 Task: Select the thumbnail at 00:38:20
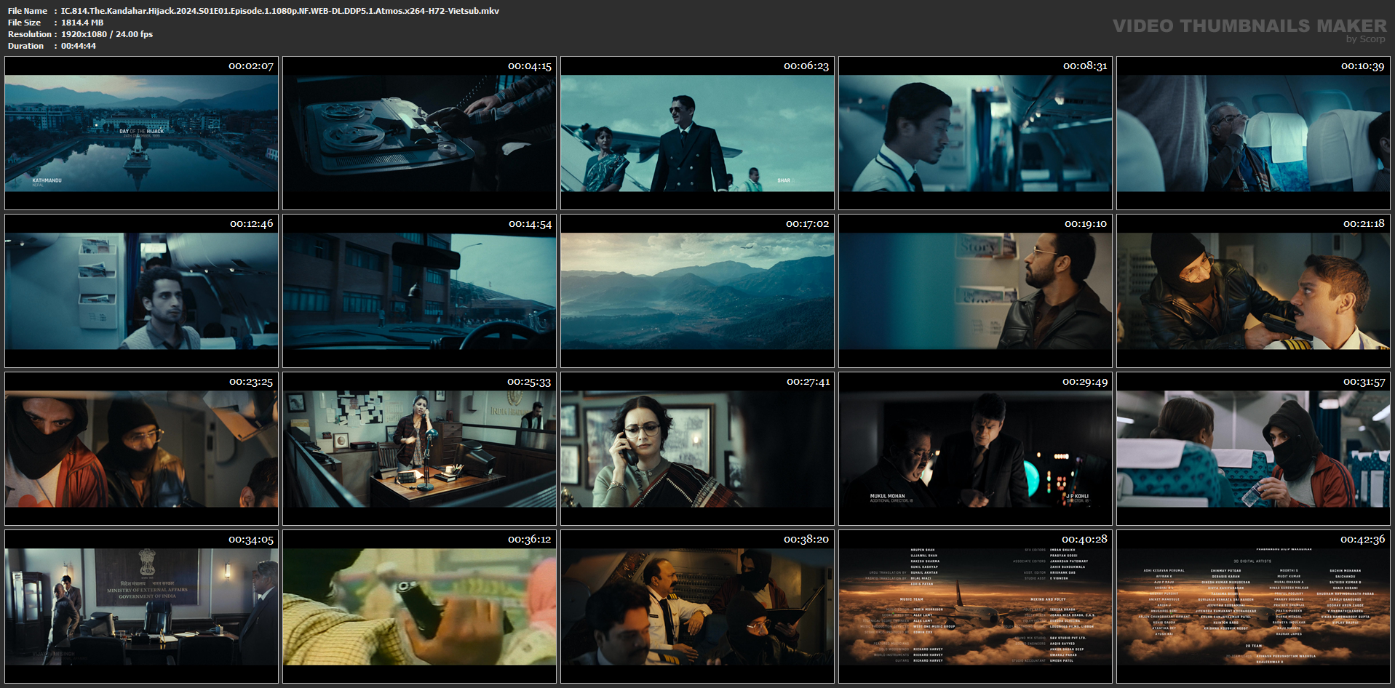(697, 607)
